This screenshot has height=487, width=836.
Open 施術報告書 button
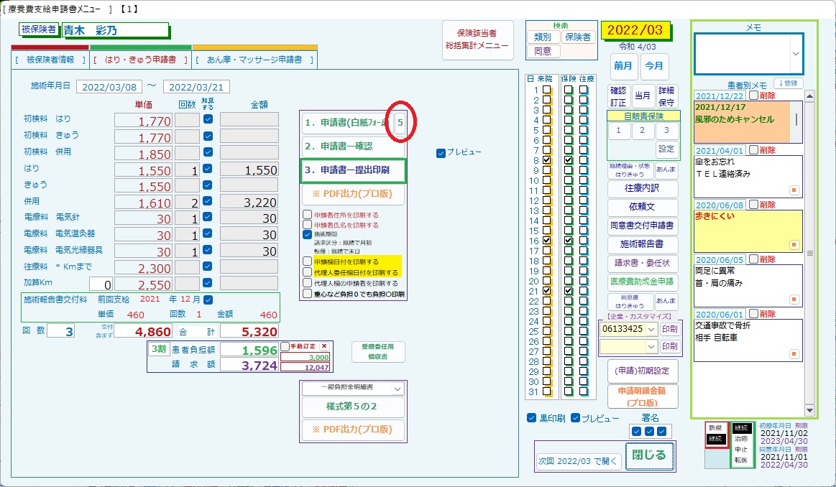(643, 244)
